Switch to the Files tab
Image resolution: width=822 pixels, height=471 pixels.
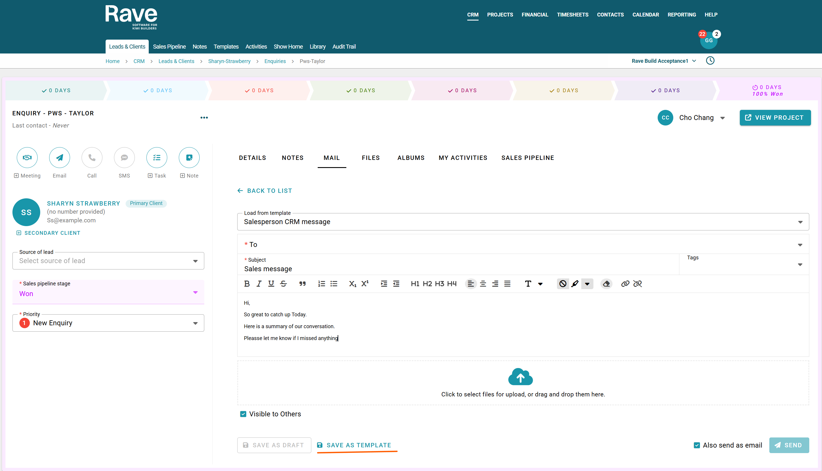pyautogui.click(x=371, y=158)
